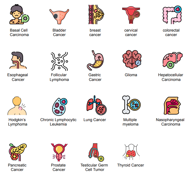The image size is (186, 173).
Task: Select the Prostate Cancer icon
Action: click(x=59, y=152)
